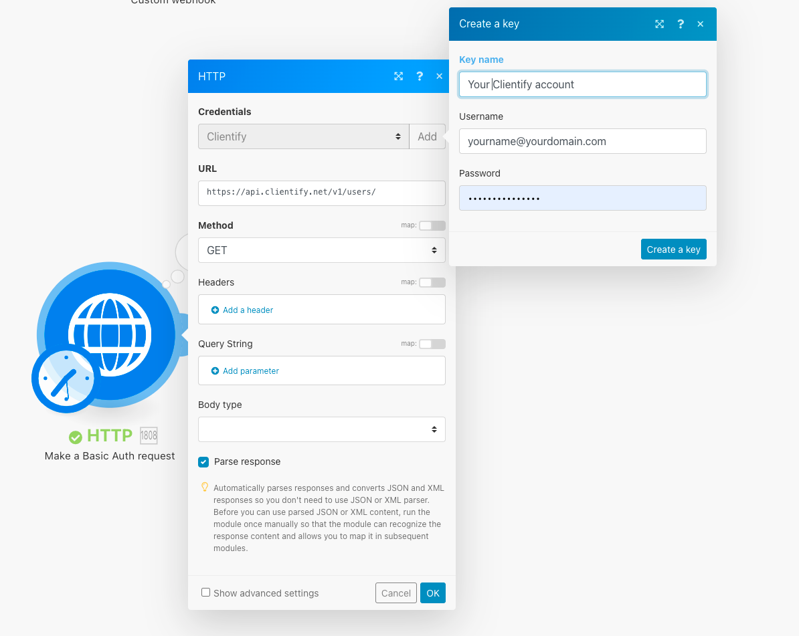
Task: Click the plus icon beside Add parameter
Action: (215, 371)
